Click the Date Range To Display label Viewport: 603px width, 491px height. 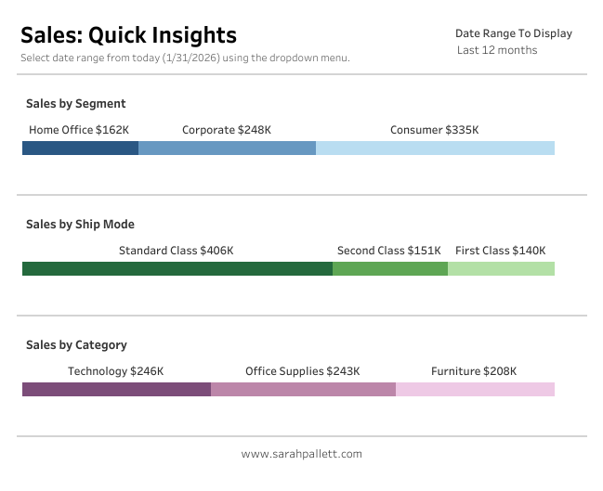click(x=513, y=33)
